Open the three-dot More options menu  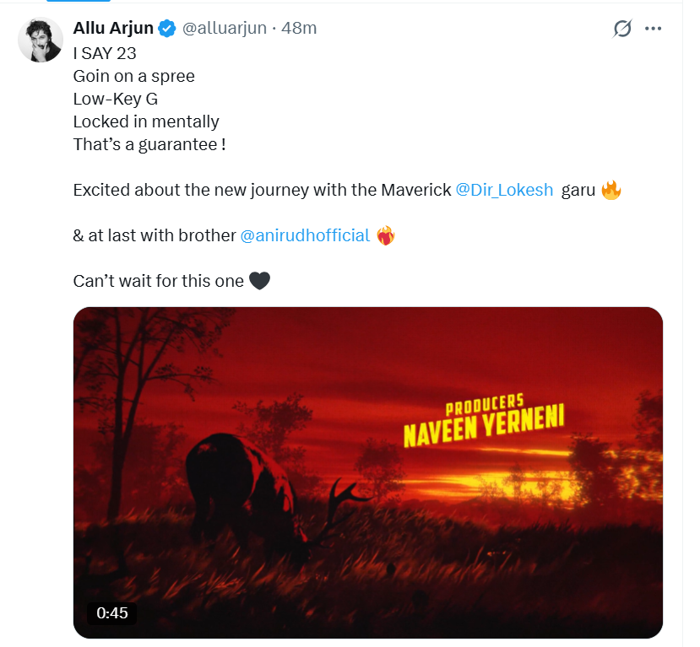(x=653, y=29)
